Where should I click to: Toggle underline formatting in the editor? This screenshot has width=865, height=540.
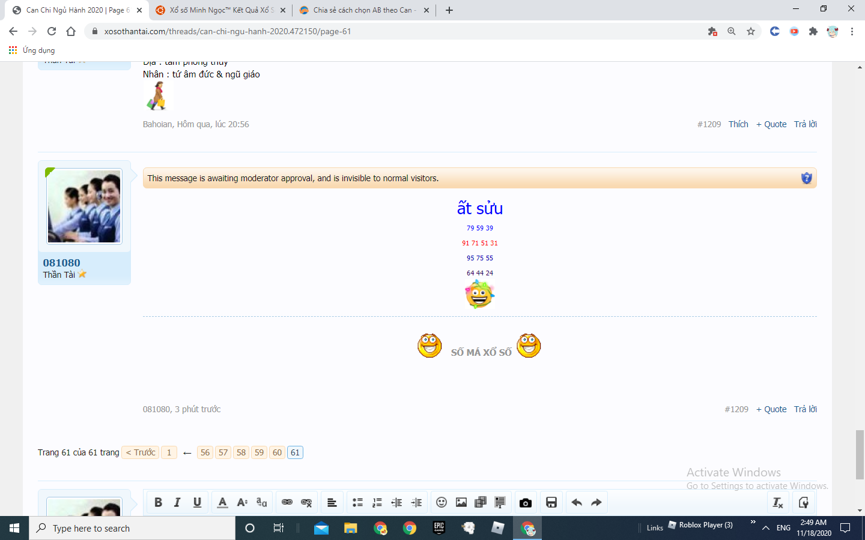[197, 502]
